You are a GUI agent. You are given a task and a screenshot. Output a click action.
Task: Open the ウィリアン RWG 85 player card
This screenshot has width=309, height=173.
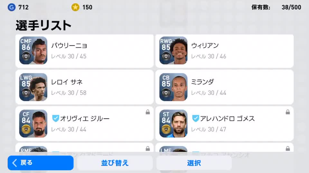(224, 51)
